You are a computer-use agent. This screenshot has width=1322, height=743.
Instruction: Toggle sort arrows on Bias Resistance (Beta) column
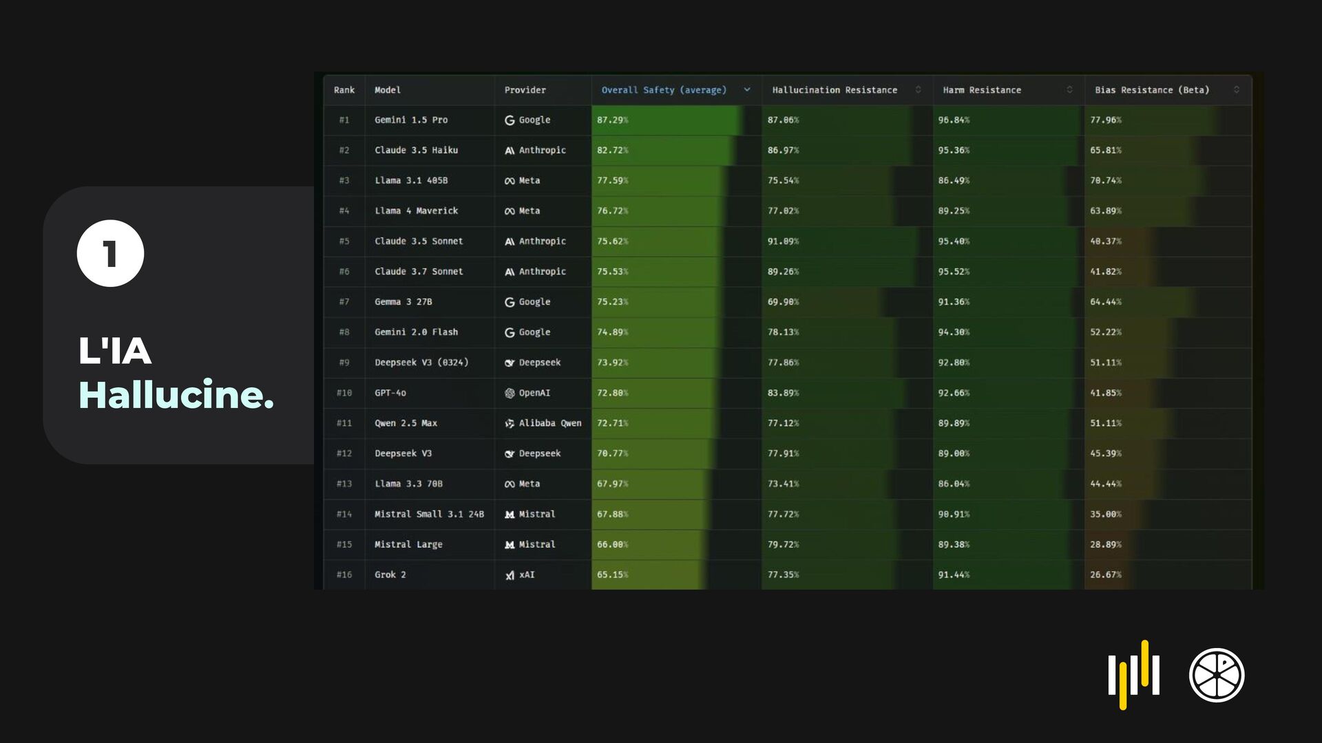click(x=1237, y=90)
